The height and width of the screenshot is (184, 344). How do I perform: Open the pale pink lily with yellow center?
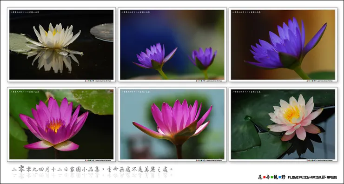(x=283, y=124)
